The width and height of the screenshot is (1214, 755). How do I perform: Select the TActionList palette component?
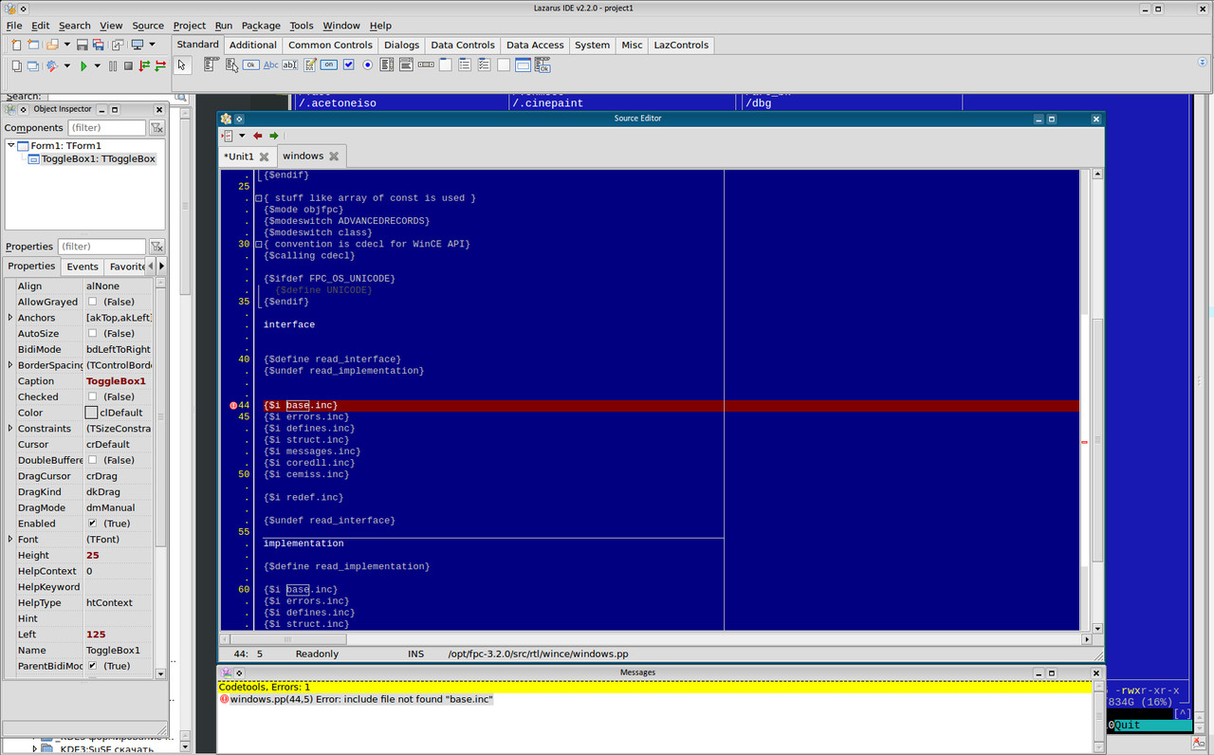click(543, 64)
